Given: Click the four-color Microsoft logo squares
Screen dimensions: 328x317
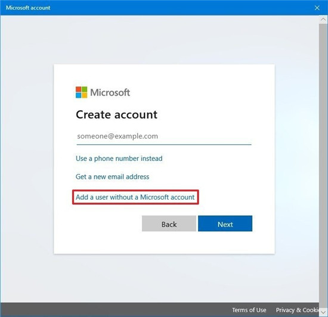Looking at the screenshot, I should pos(81,92).
